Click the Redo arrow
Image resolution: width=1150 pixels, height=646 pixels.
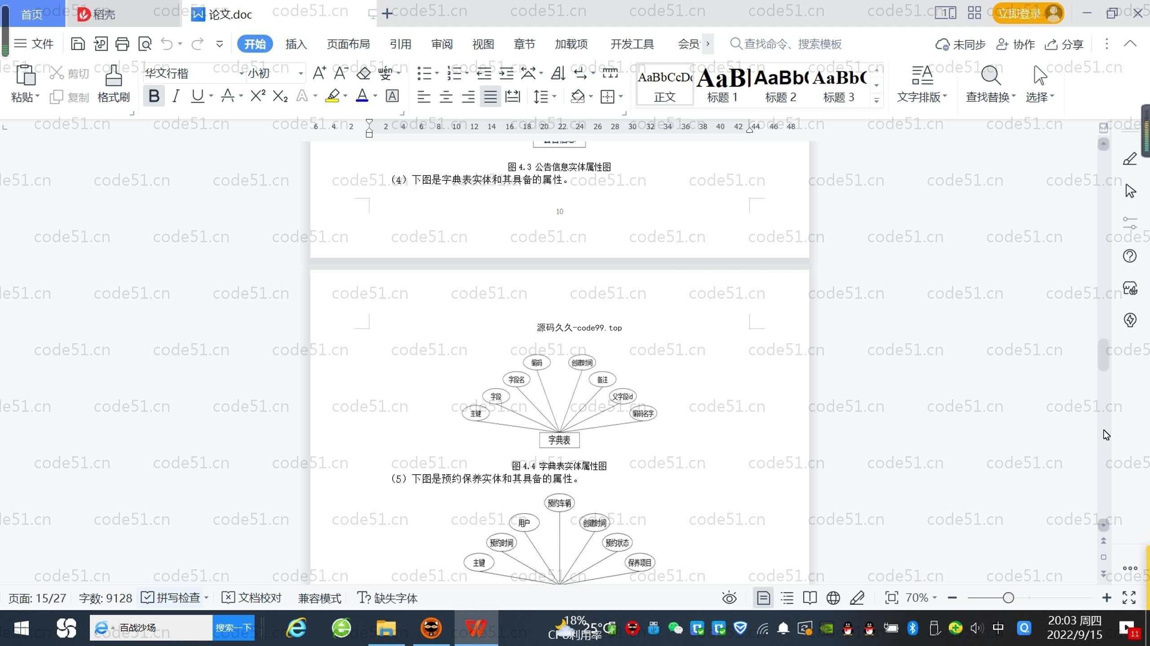coord(197,44)
